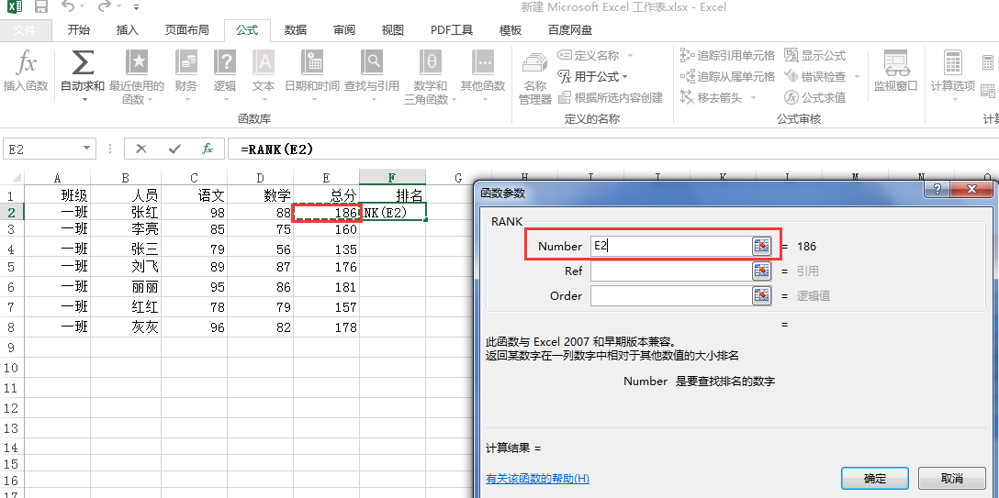Select row header 8

[11, 327]
